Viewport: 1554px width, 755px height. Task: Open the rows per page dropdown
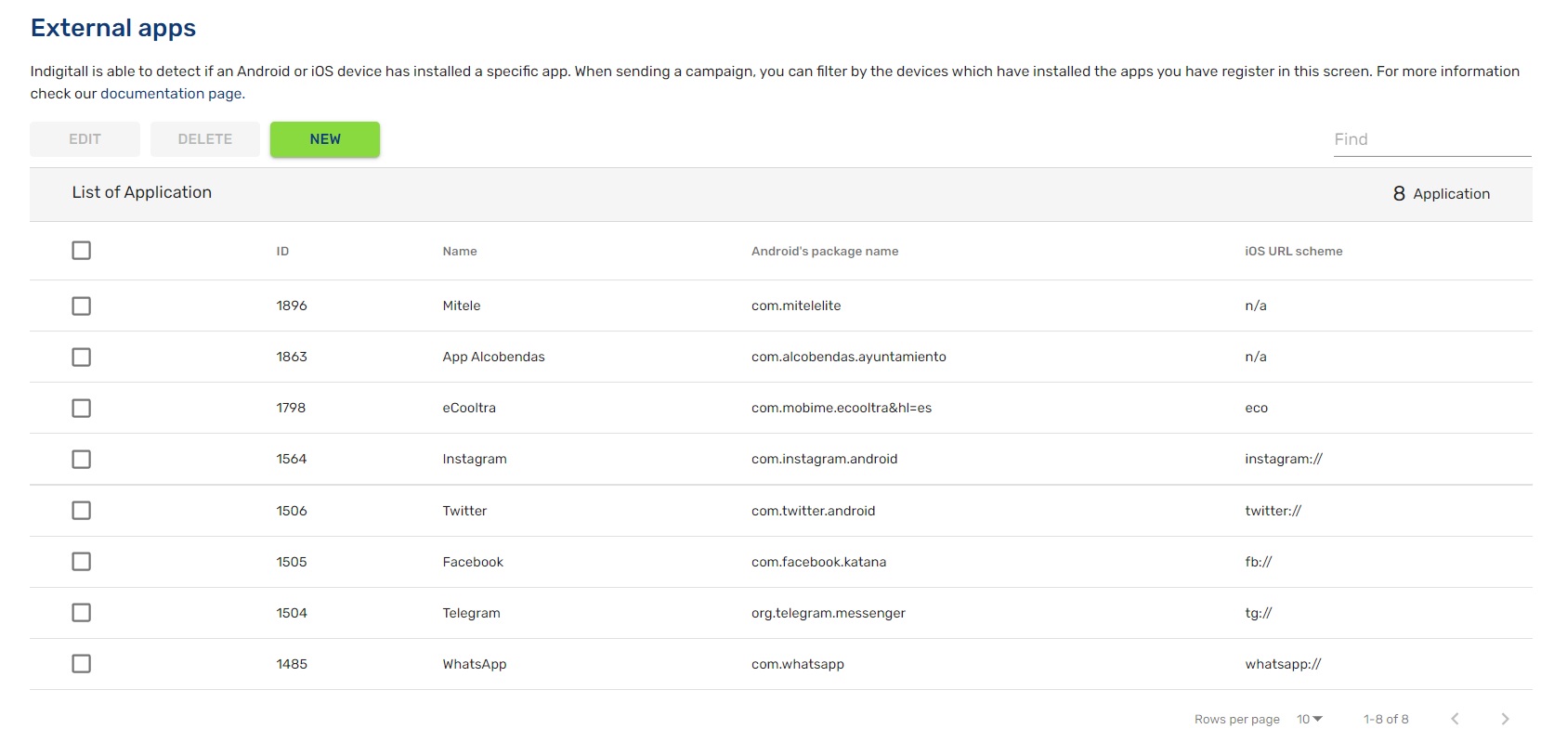pos(1310,719)
